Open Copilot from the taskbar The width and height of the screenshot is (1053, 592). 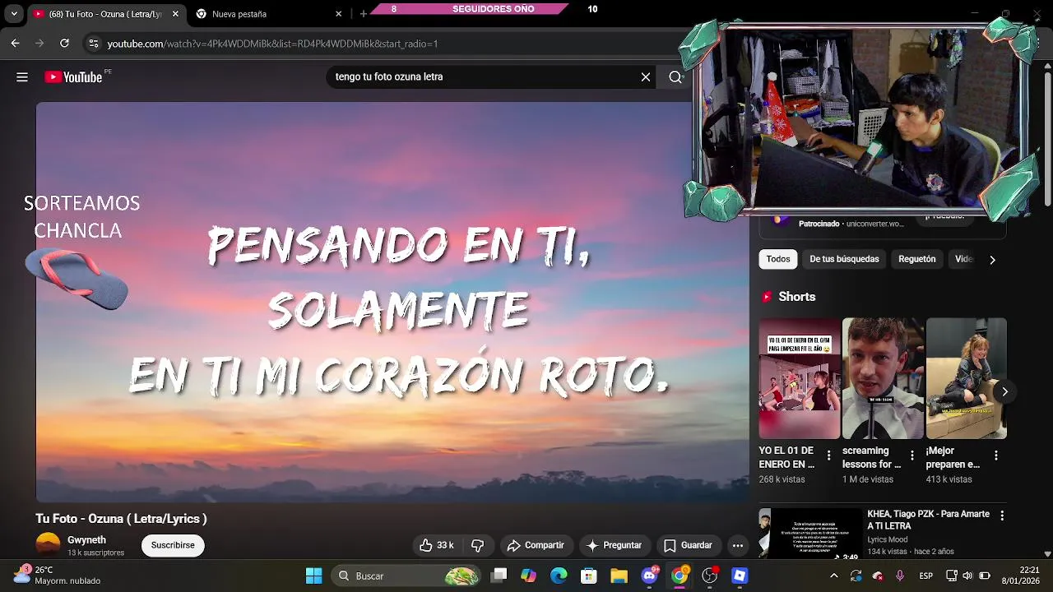coord(529,576)
